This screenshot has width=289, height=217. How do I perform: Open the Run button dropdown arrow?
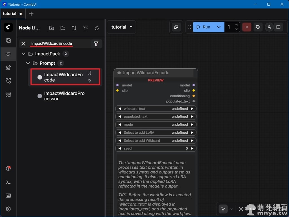click(x=218, y=27)
